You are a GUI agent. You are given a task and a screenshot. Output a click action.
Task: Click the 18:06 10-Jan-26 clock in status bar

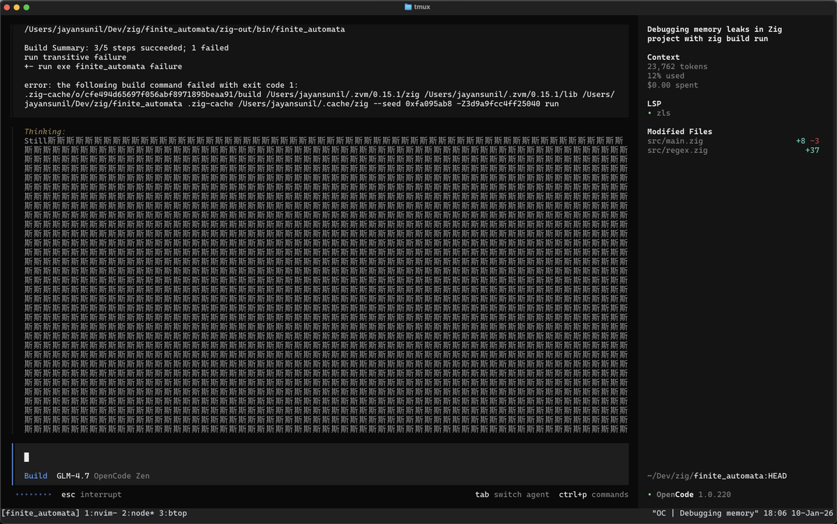click(x=799, y=513)
